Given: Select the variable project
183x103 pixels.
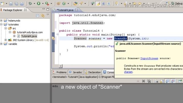Looking at the screenshot, I should 13,44.
